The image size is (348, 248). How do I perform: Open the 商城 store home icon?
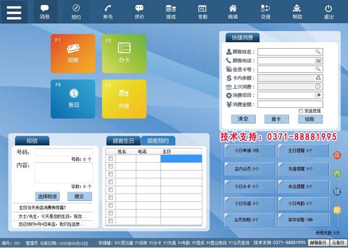(x=233, y=11)
